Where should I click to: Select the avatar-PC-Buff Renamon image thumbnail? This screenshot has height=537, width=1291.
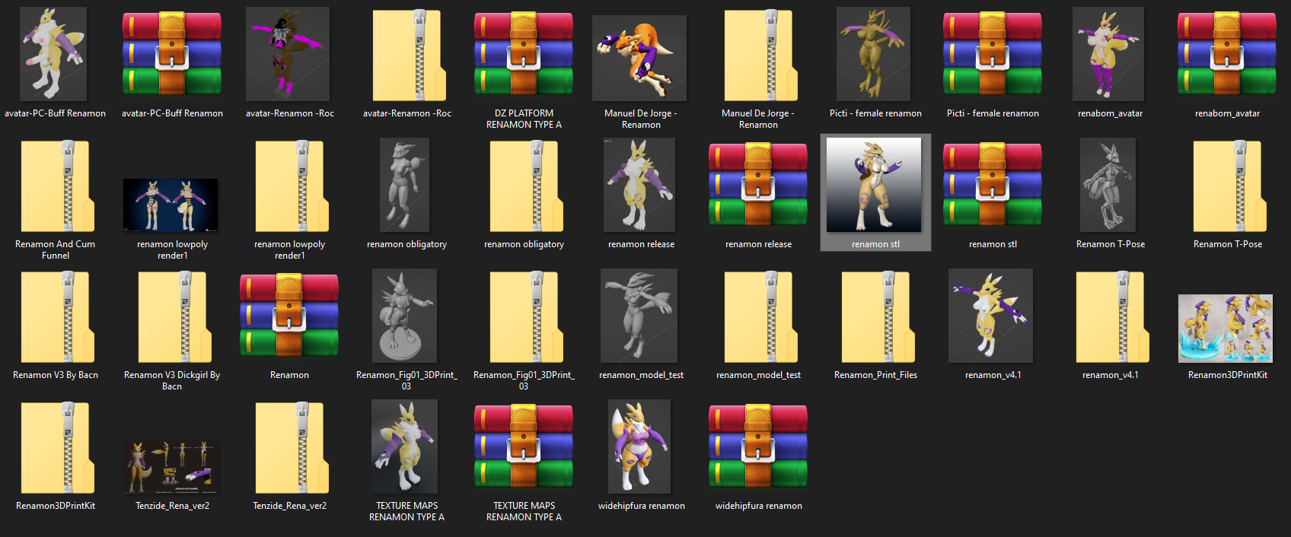tap(53, 54)
